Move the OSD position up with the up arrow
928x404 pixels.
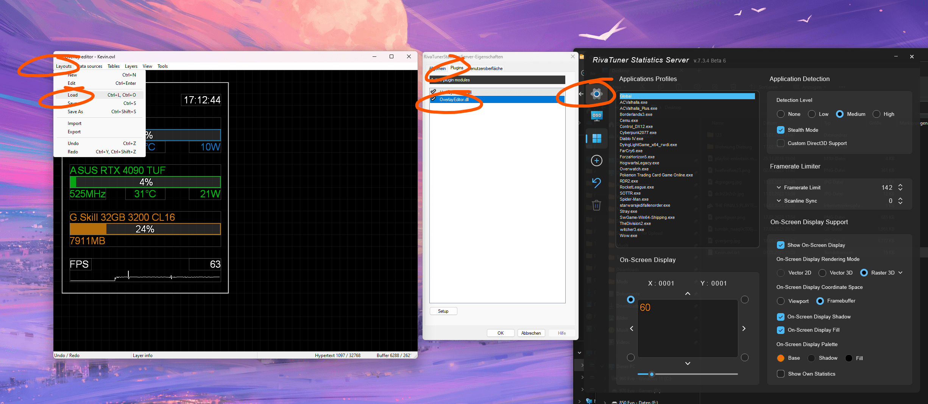click(688, 293)
